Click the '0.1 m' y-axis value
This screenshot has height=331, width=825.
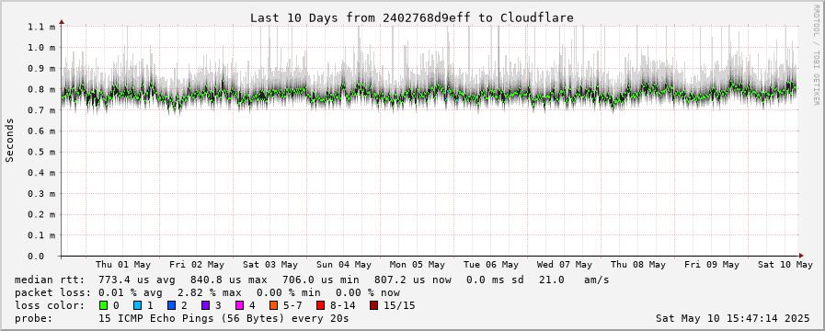tap(41, 235)
